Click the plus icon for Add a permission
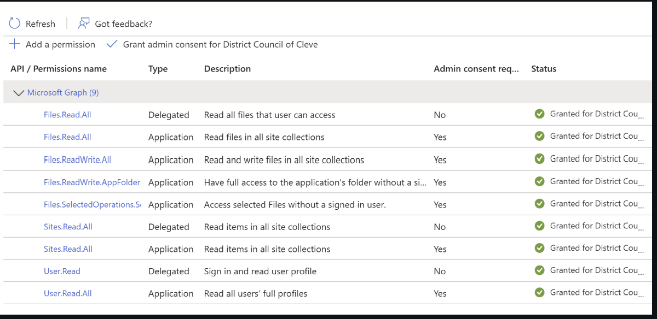657x319 pixels. point(15,44)
